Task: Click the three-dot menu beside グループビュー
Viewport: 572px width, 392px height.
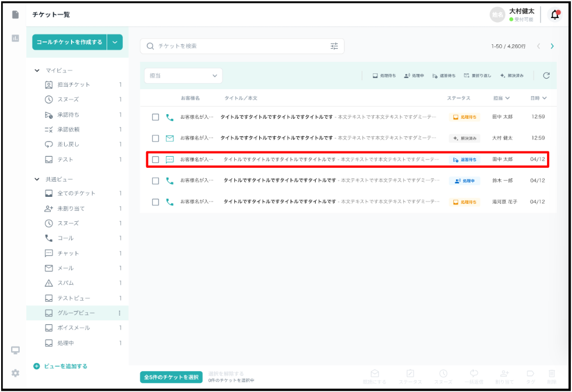Action: click(119, 313)
